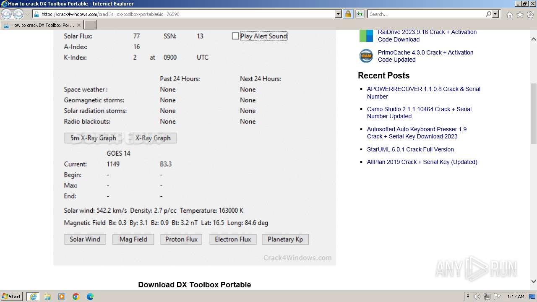Click the X-Ray Graph button
The image size is (537, 302).
[x=153, y=138]
